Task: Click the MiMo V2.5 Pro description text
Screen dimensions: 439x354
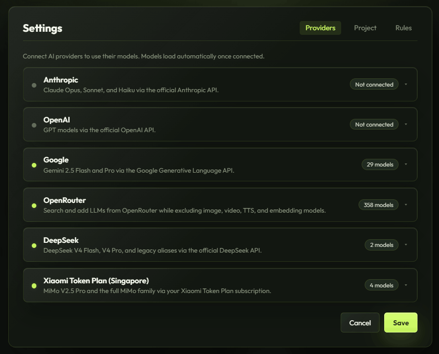Action: click(157, 290)
